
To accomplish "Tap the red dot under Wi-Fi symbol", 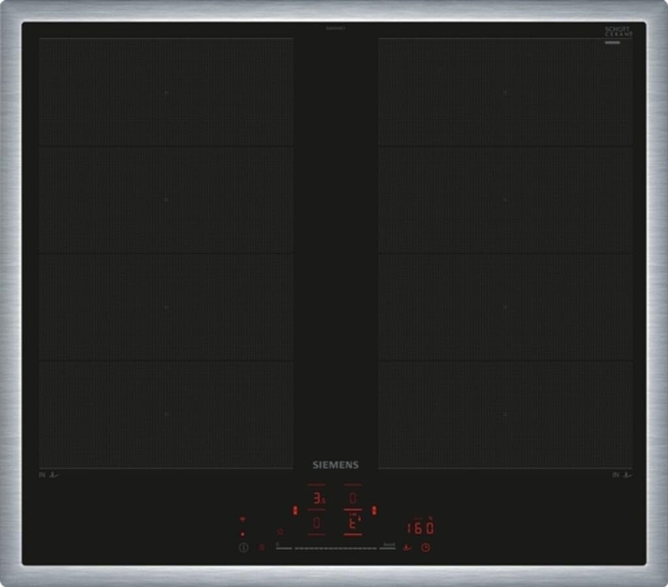I will [x=243, y=534].
